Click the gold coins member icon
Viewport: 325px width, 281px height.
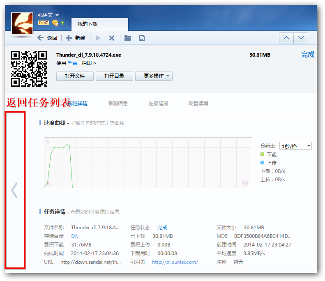[x=55, y=23]
